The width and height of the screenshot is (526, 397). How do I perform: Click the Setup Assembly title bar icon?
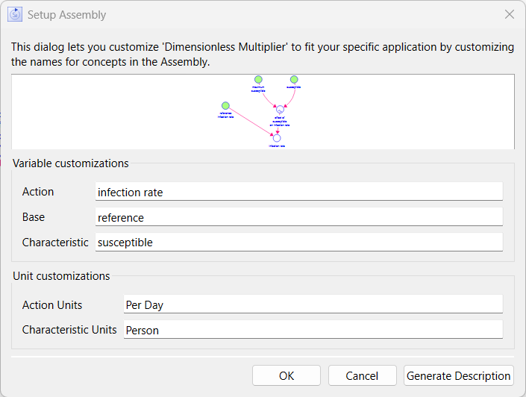coord(15,14)
